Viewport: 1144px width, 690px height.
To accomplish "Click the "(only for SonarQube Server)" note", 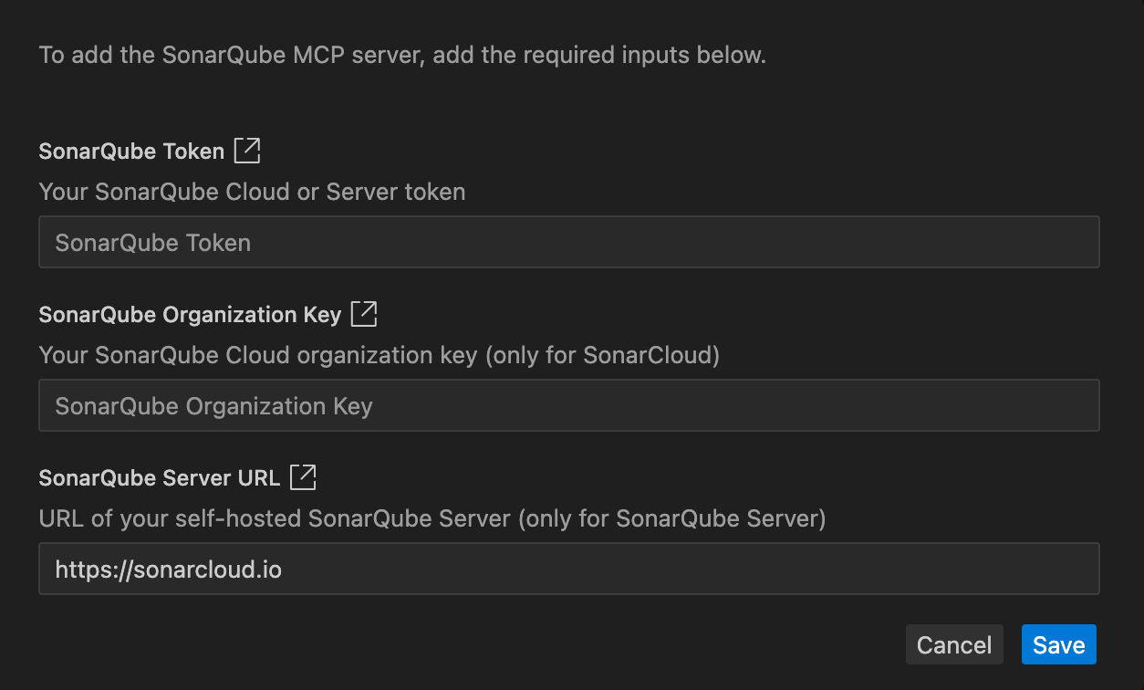I will point(671,519).
